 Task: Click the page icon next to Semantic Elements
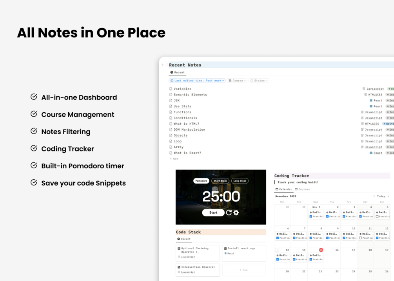[171, 95]
